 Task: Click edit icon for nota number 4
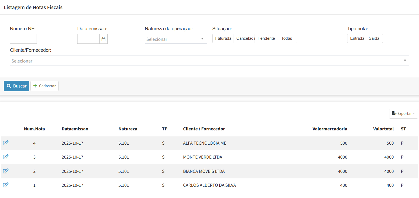click(6, 143)
